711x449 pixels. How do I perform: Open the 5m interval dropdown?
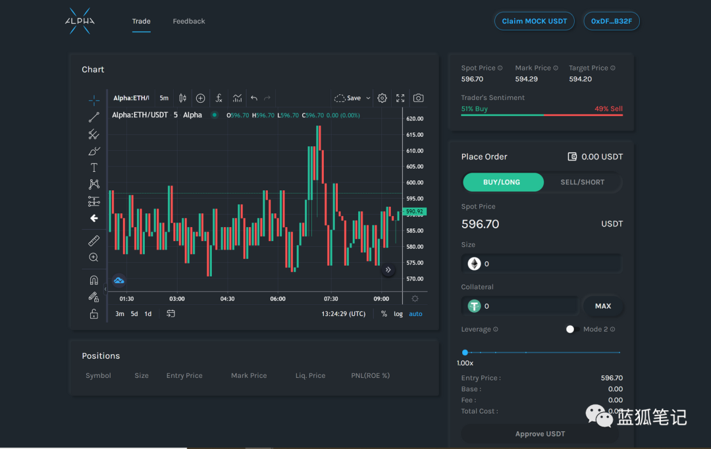click(164, 98)
